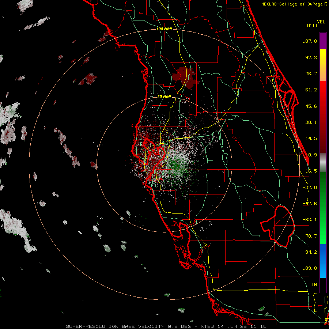This screenshot has width=329, height=329.
Task: Click the 30.1 scale value
Action: tap(311, 122)
